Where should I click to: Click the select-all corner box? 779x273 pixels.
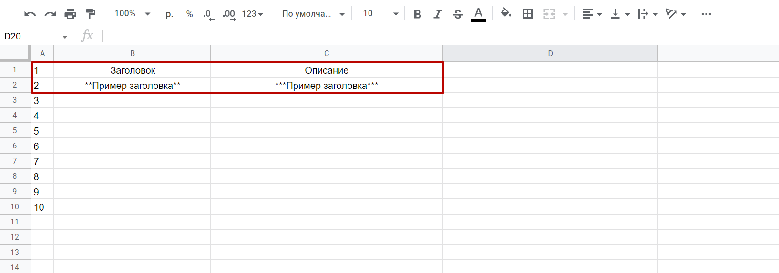coord(15,53)
